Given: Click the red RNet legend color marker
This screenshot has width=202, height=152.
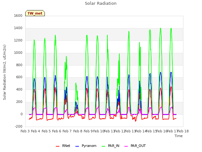Looking at the screenshot, I should tap(57, 146).
